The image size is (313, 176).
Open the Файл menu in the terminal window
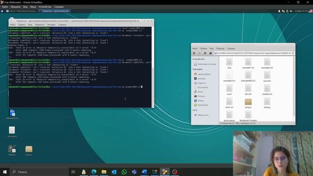click(13, 25)
